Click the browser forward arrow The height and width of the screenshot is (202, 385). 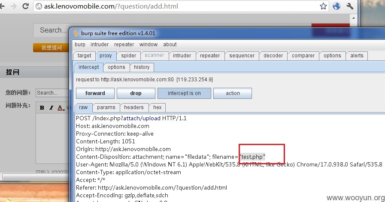[13, 6]
